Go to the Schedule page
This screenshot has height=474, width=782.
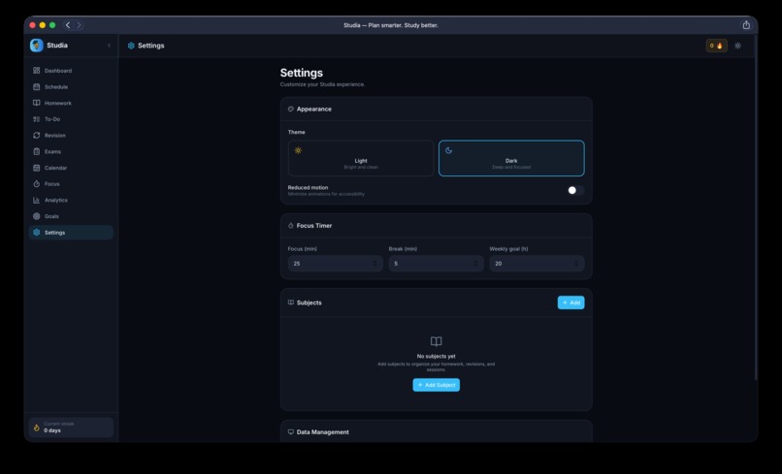click(x=71, y=86)
